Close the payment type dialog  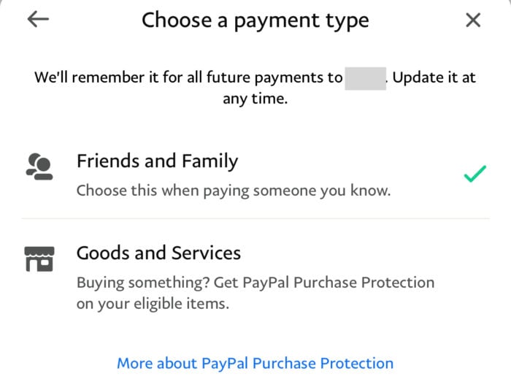click(473, 20)
